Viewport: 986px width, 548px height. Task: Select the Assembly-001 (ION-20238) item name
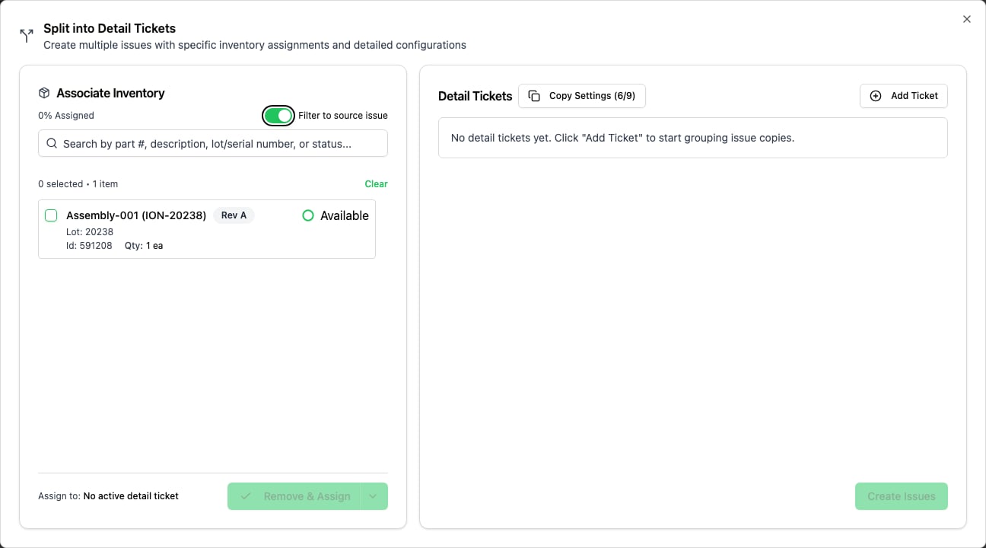click(x=136, y=215)
